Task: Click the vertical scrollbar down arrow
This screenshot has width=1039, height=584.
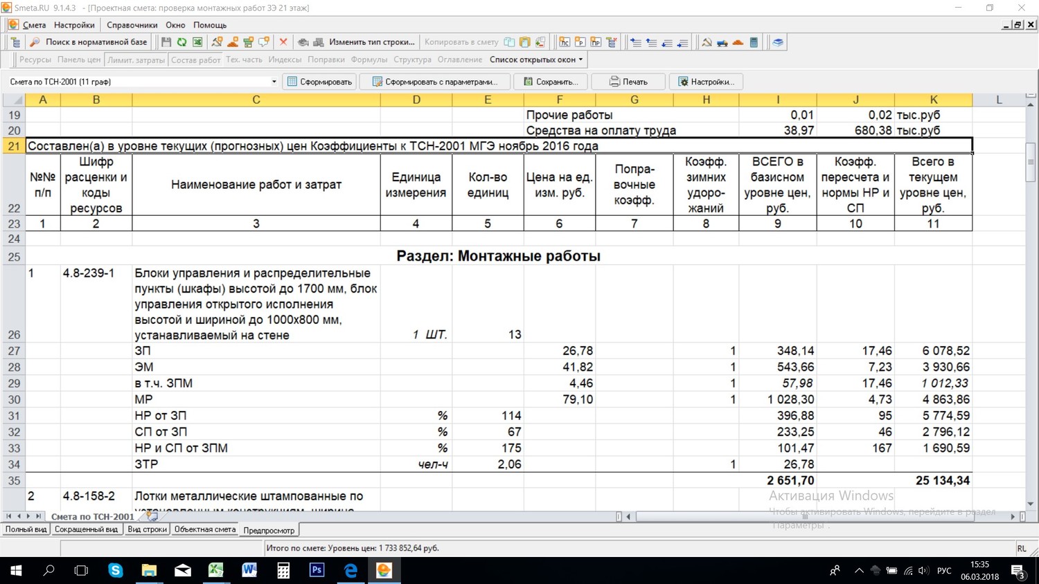Action: point(1031,504)
